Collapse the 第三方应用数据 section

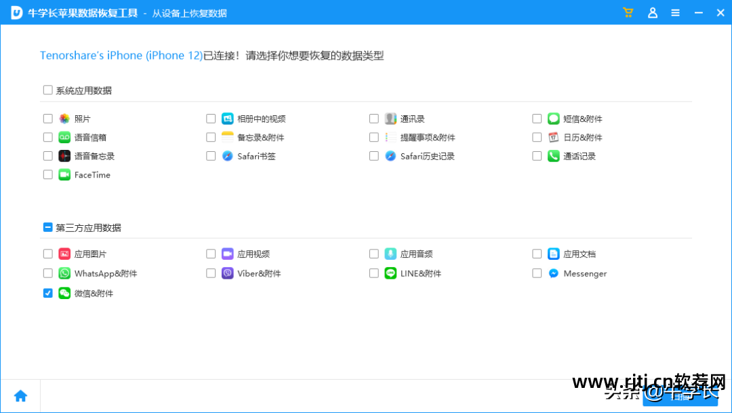click(47, 227)
